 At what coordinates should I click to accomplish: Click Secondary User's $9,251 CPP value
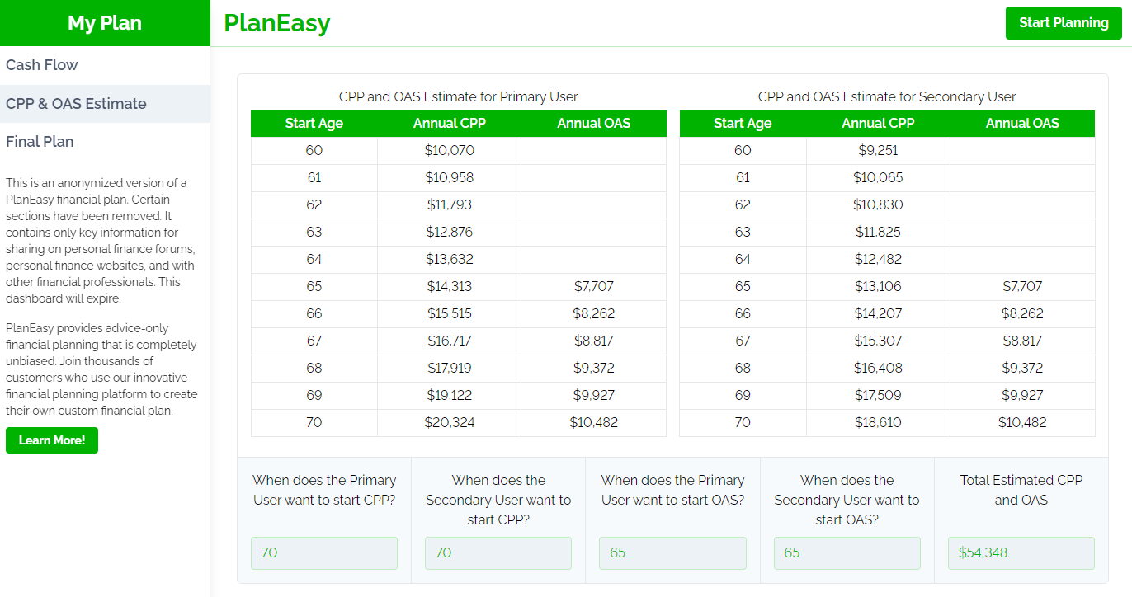click(x=878, y=151)
